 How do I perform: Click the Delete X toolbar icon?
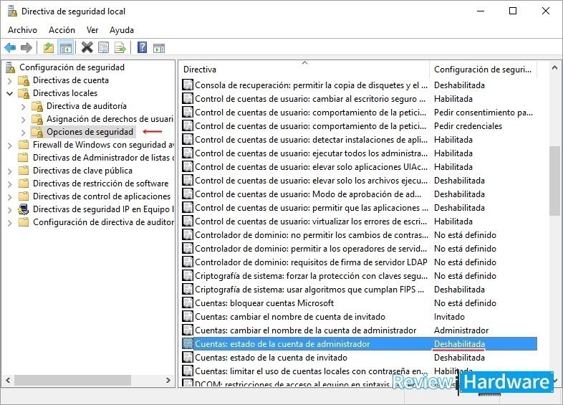pyautogui.click(x=87, y=48)
